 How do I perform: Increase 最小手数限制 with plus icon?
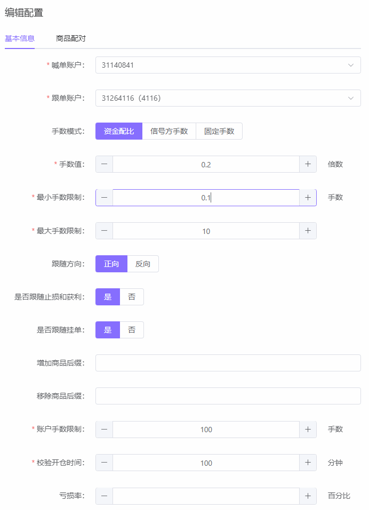click(308, 198)
